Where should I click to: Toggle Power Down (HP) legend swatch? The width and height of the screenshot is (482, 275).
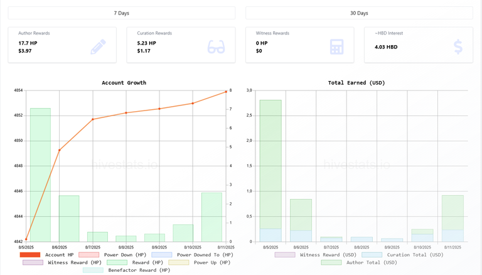pyautogui.click(x=89, y=255)
